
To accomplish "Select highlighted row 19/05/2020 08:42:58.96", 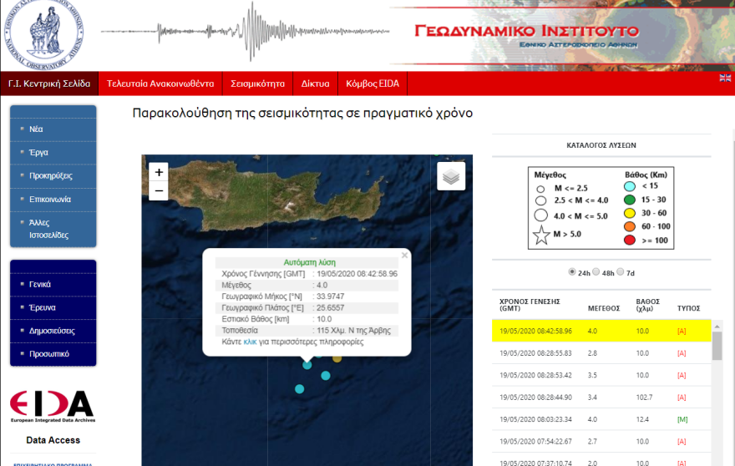I will [x=601, y=331].
